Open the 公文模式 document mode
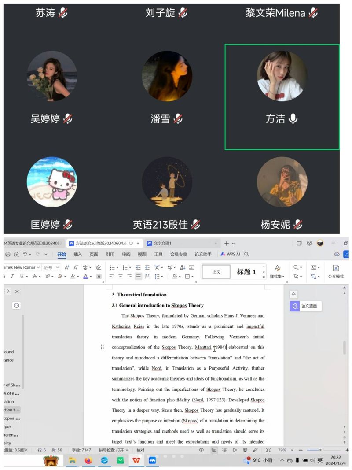 (x=336, y=271)
